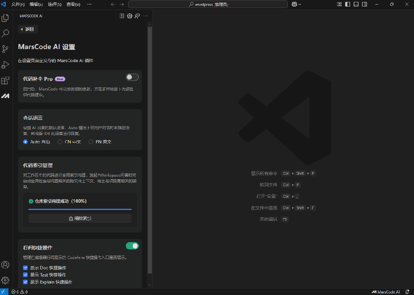Image resolution: width=414 pixels, height=295 pixels.
Task: Go forward with the title bar right arrow
Action: tap(122, 4)
